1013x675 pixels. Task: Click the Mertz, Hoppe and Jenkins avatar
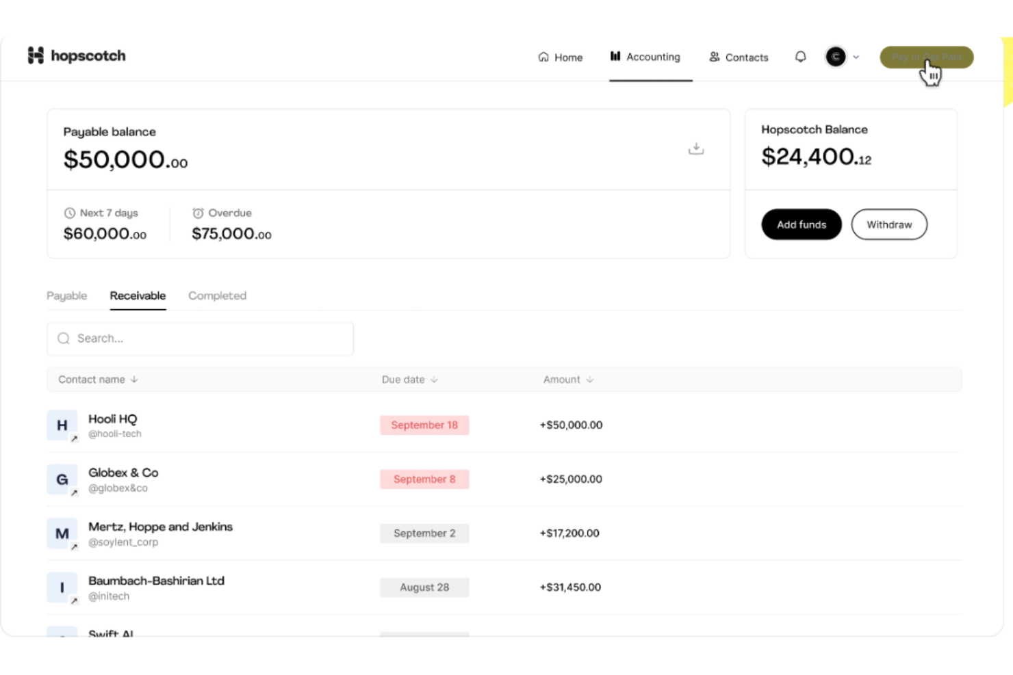click(x=62, y=533)
